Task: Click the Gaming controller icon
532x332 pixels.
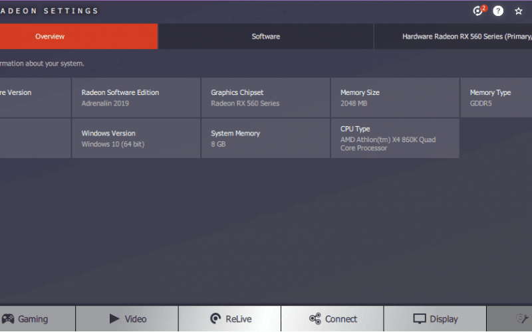Action: tap(8, 319)
